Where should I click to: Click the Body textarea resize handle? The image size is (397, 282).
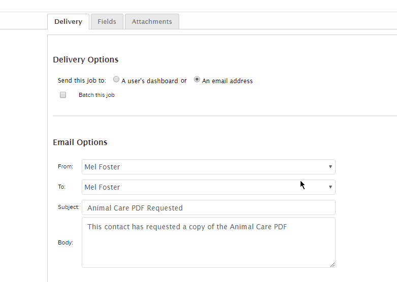[x=333, y=264]
